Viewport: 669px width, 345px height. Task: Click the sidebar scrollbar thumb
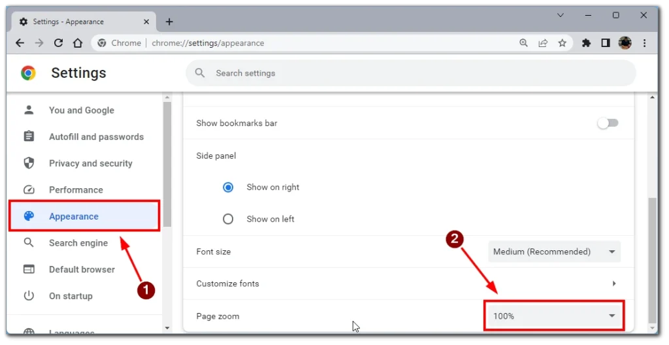click(x=167, y=165)
